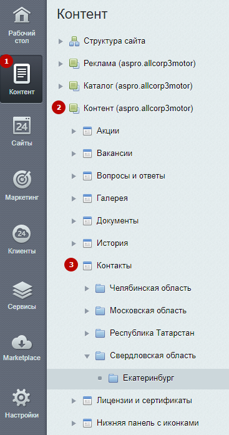Open the Рабочий стол menu label
Screen dimensions: 229x435
(22, 37)
